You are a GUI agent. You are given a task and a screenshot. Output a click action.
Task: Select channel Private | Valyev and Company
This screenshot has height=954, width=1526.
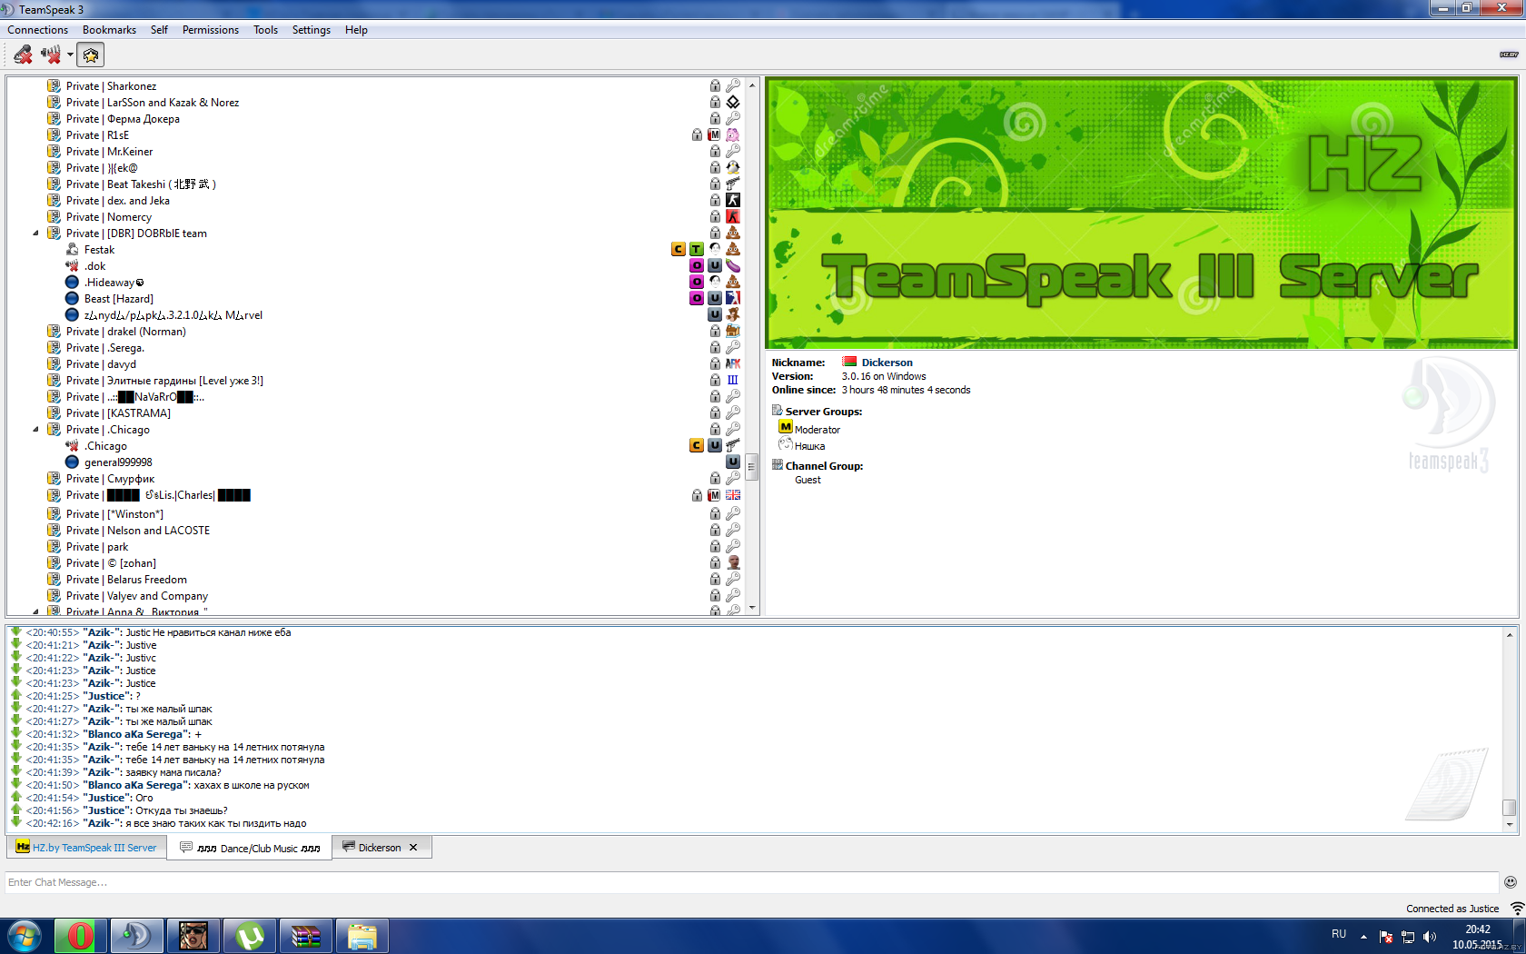(137, 596)
